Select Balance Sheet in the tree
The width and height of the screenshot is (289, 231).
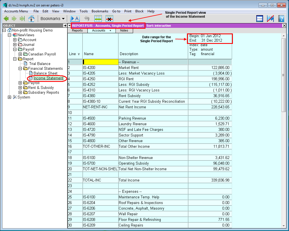[45, 73]
